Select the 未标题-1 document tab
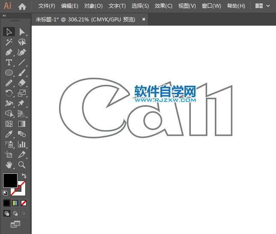 tap(86, 20)
